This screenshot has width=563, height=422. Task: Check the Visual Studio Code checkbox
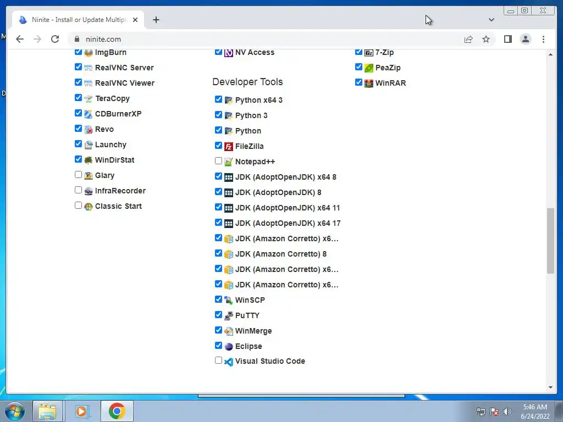(218, 360)
